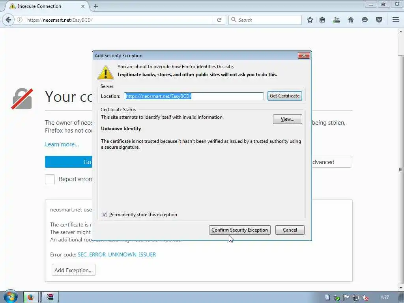Viewport: 404px width, 303px height.
Task: Click the page vertical scrollbar
Action: click(400, 170)
